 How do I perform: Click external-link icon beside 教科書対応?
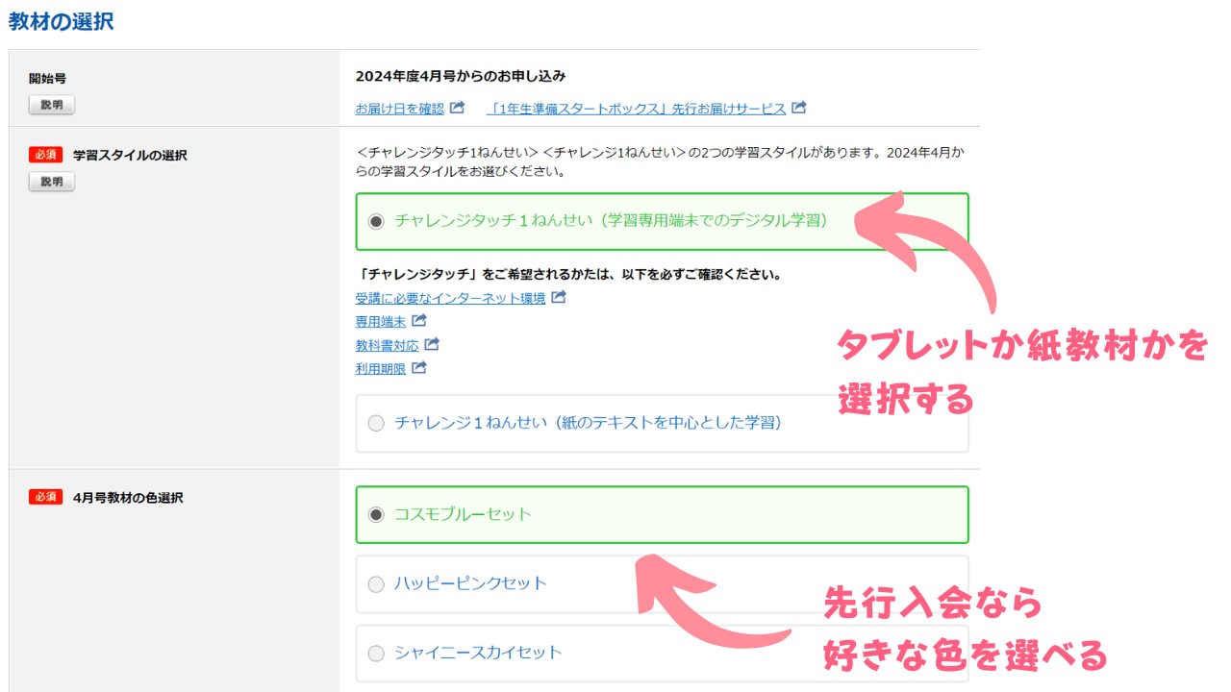coord(433,343)
